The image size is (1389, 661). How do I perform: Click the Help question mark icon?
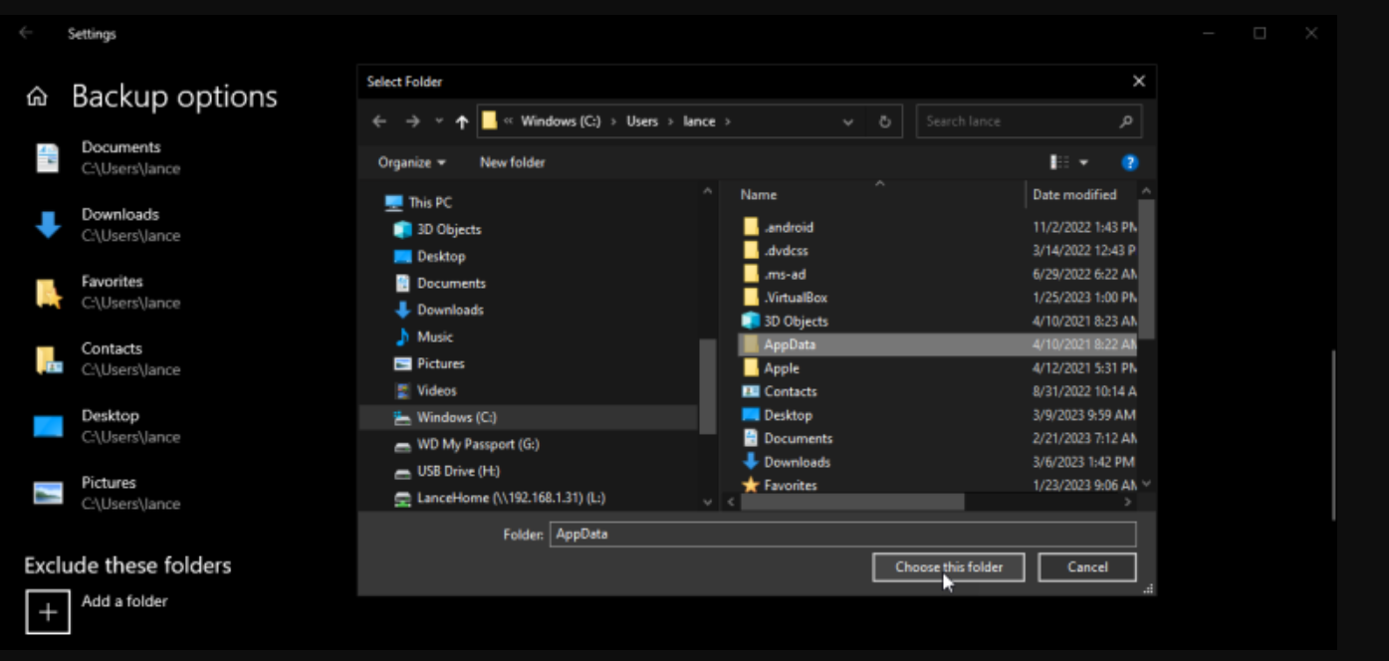tap(1130, 161)
